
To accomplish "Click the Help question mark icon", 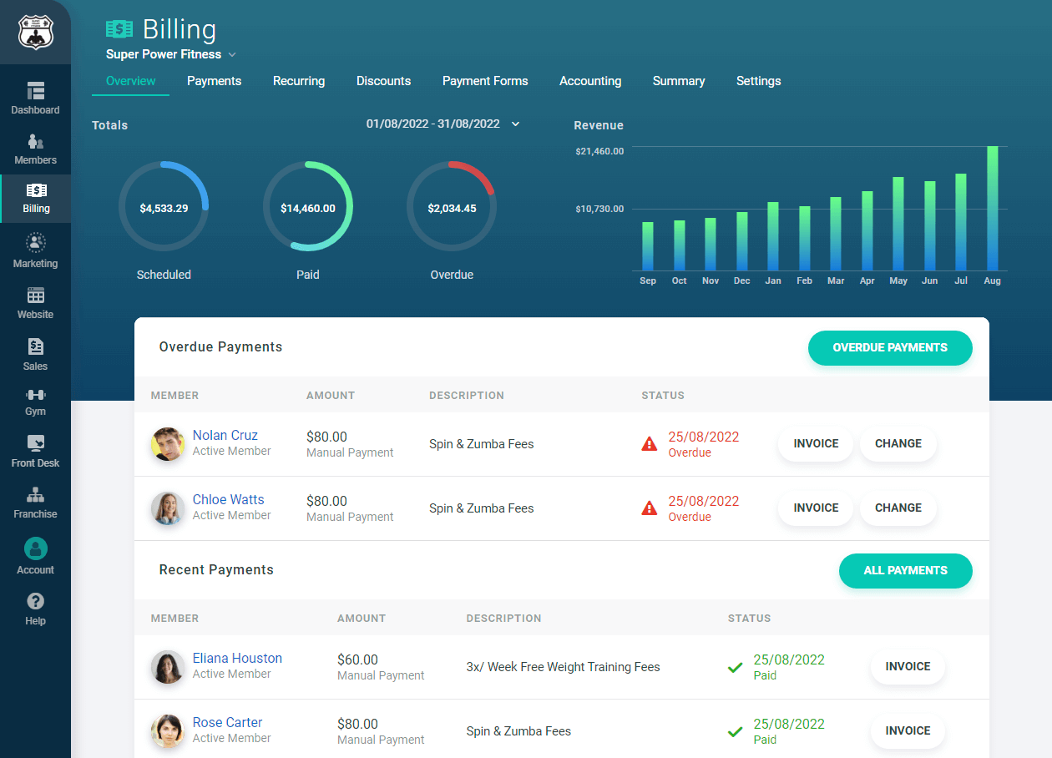I will coord(35,603).
